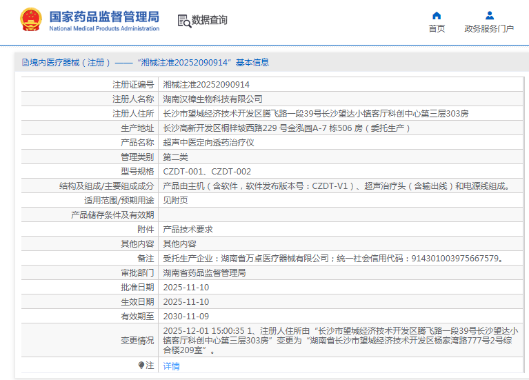The height and width of the screenshot is (380, 529).
Task: Click the 首页 home icon
Action: pos(437,16)
